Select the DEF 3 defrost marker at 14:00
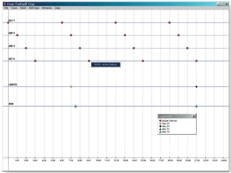 tap(134, 48)
